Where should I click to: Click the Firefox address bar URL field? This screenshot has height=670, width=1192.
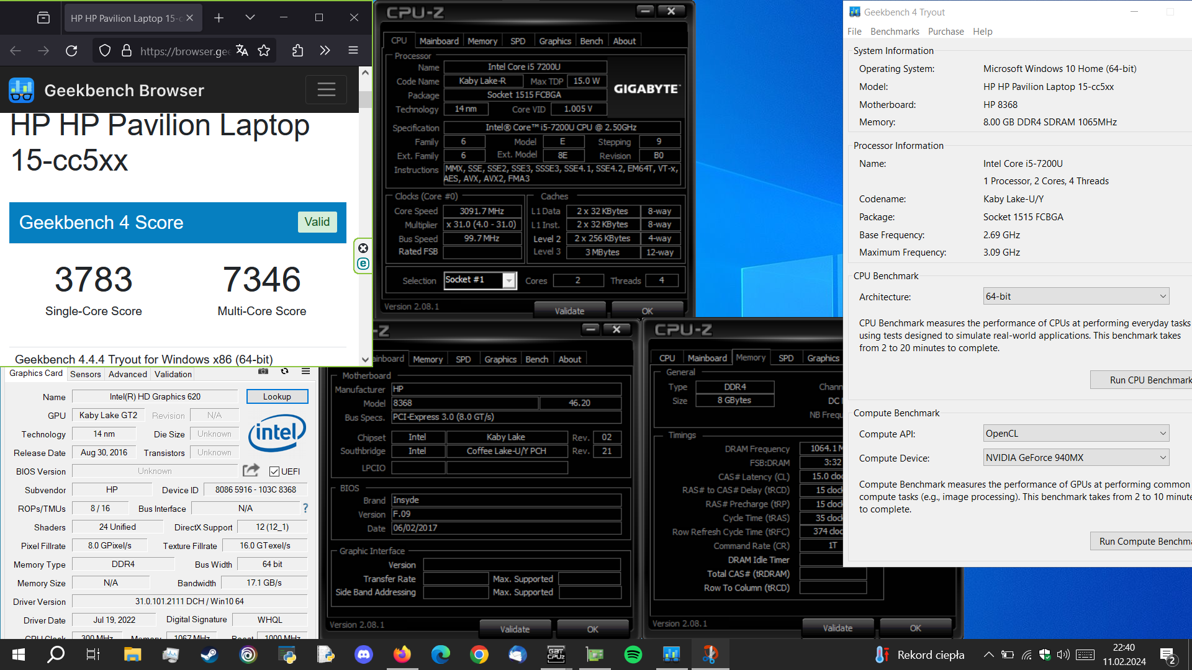184,51
